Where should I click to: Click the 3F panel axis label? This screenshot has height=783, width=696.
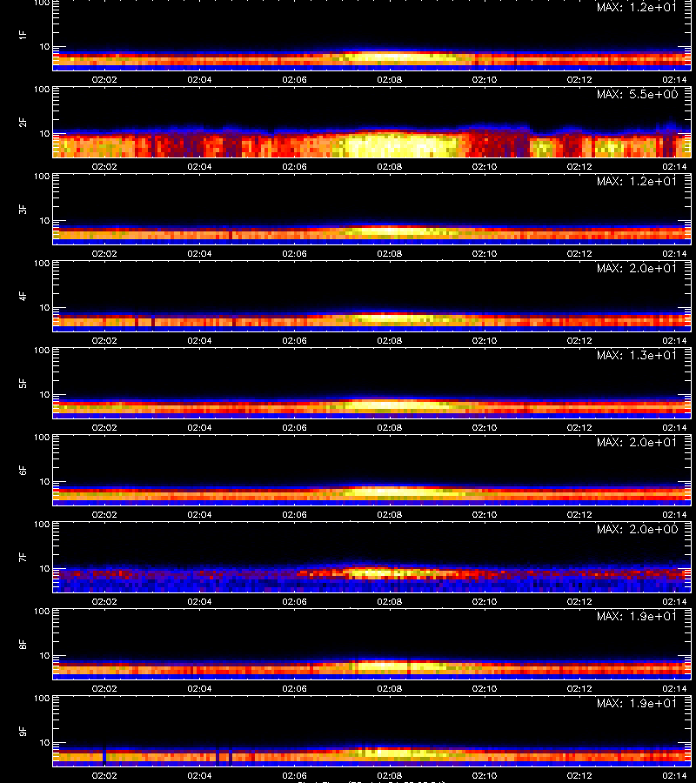(x=23, y=209)
